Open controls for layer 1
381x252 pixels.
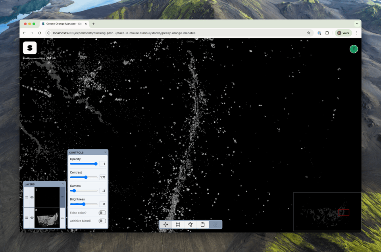pyautogui.click(x=62, y=197)
